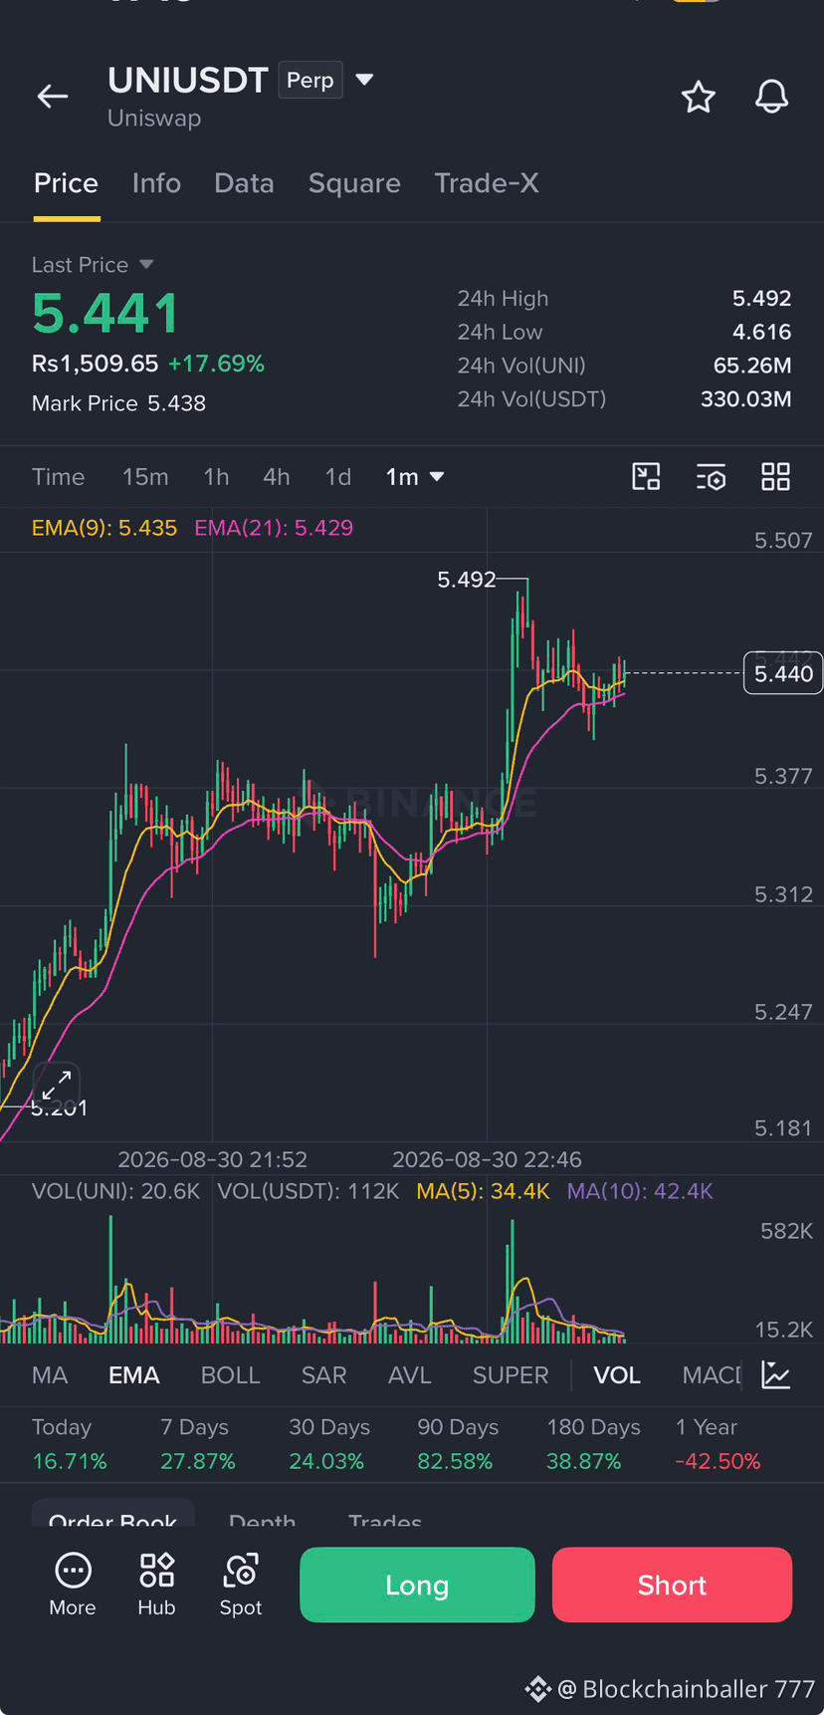Image resolution: width=824 pixels, height=1715 pixels.
Task: Select the 4h timeframe
Action: click(x=277, y=477)
